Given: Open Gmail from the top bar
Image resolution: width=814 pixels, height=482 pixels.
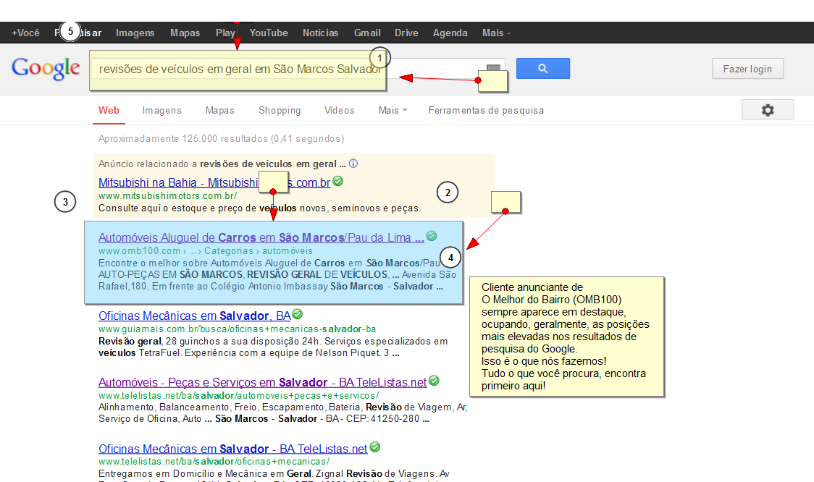Looking at the screenshot, I should point(368,33).
